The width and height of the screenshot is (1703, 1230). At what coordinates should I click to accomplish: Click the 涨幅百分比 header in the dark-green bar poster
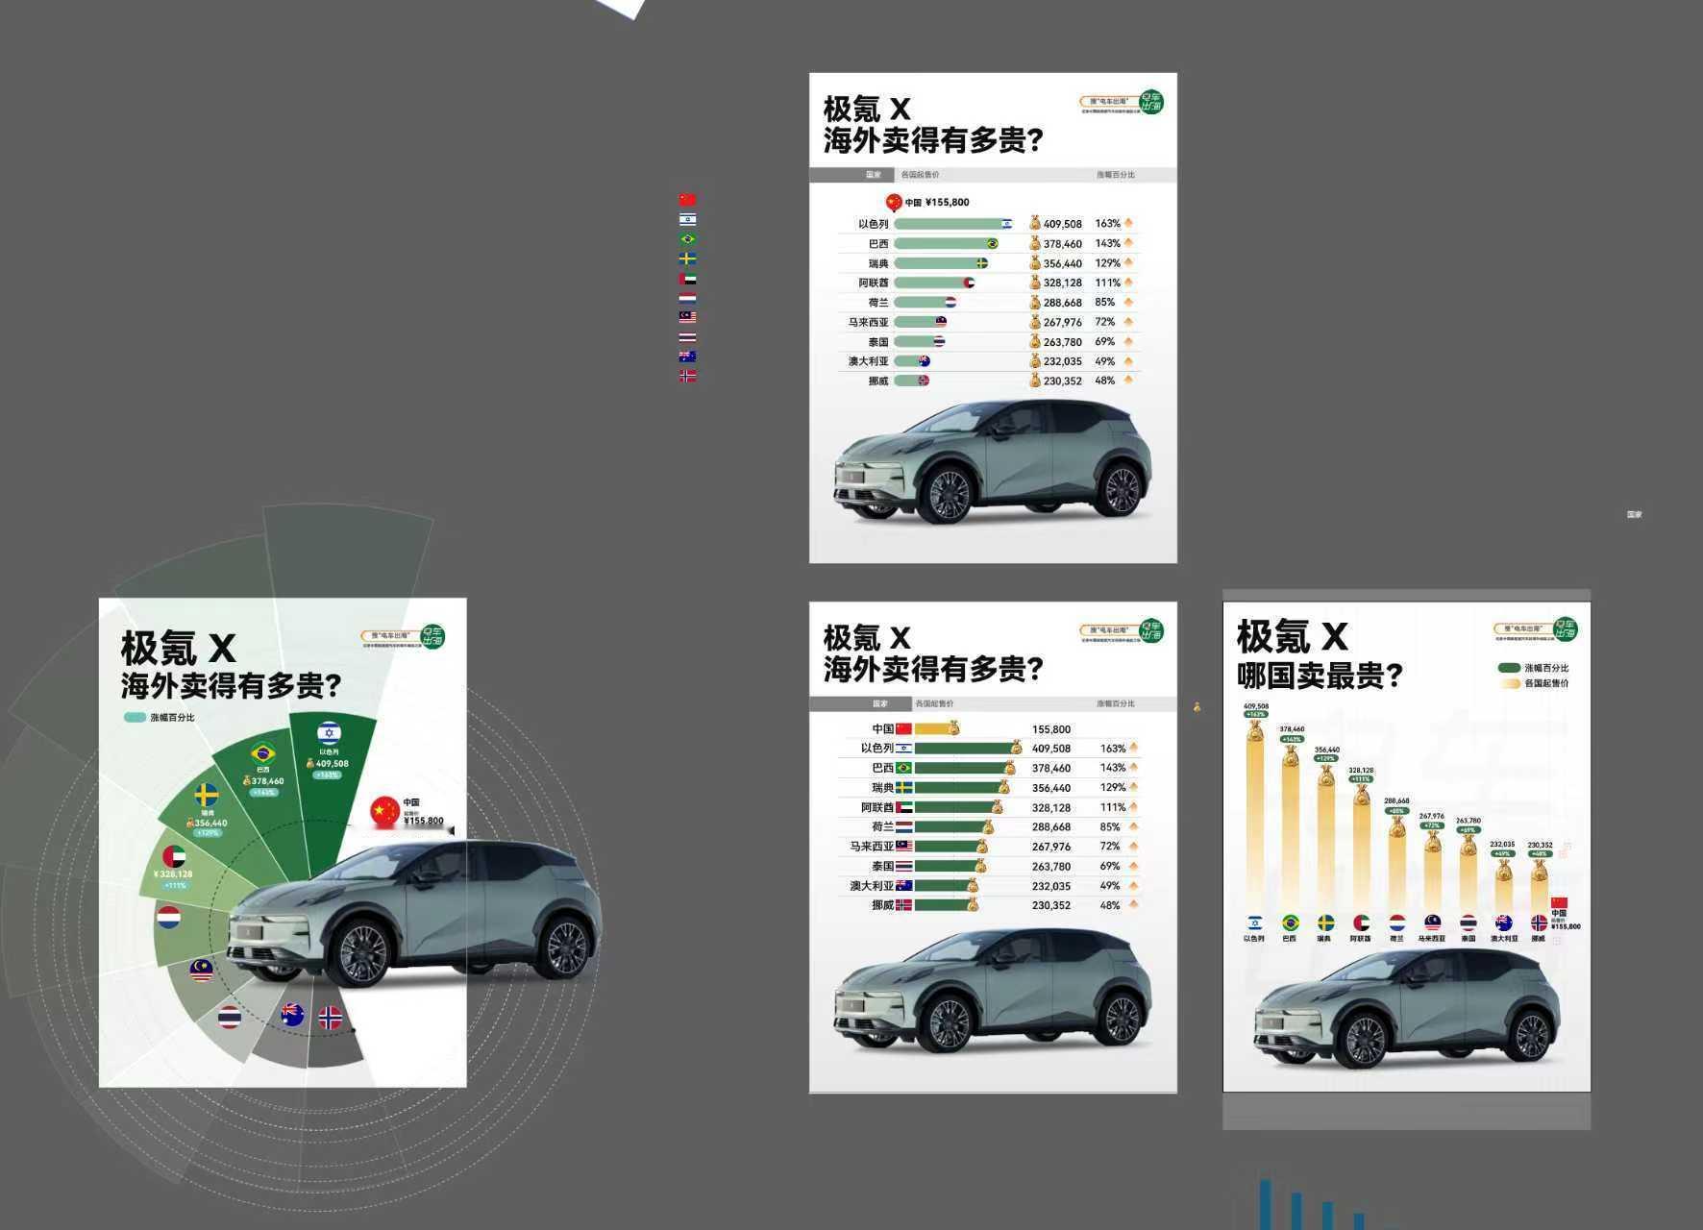pyautogui.click(x=1116, y=703)
